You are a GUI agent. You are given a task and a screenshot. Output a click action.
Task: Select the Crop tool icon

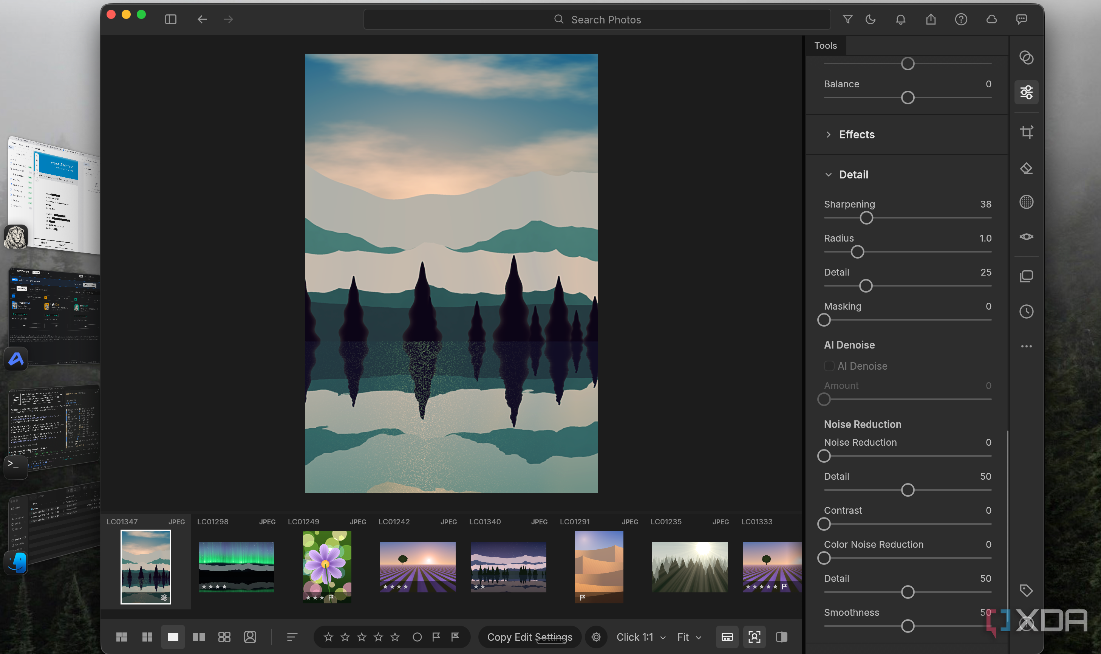pyautogui.click(x=1027, y=132)
